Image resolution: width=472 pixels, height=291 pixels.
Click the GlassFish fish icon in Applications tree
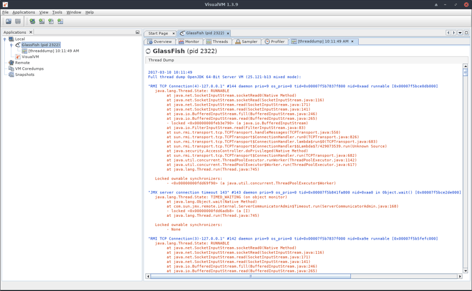point(18,45)
